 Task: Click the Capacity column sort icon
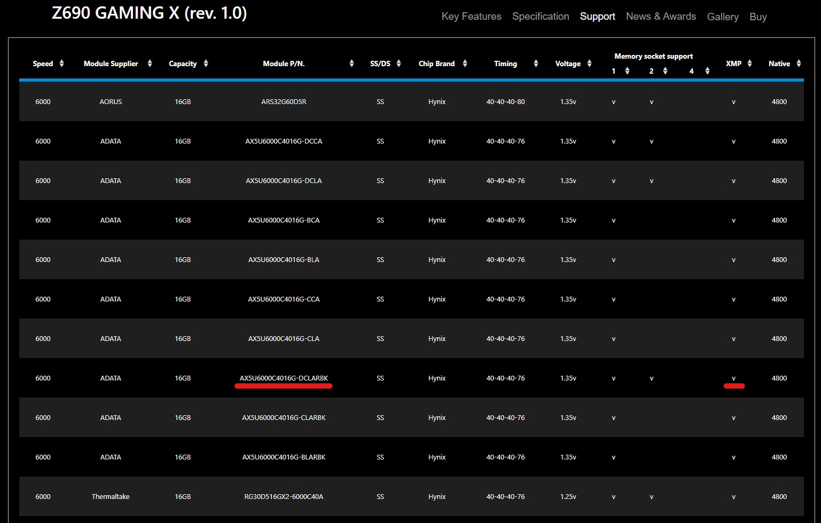pos(206,64)
